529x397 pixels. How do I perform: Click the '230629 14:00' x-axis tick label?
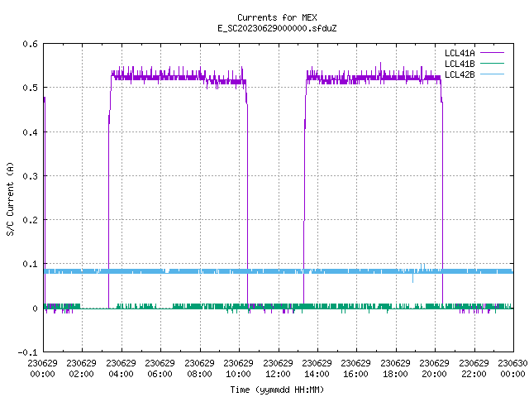(x=317, y=369)
